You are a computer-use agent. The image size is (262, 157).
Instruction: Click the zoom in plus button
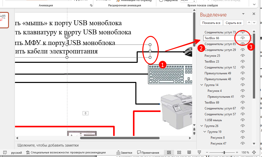(x=237, y=152)
